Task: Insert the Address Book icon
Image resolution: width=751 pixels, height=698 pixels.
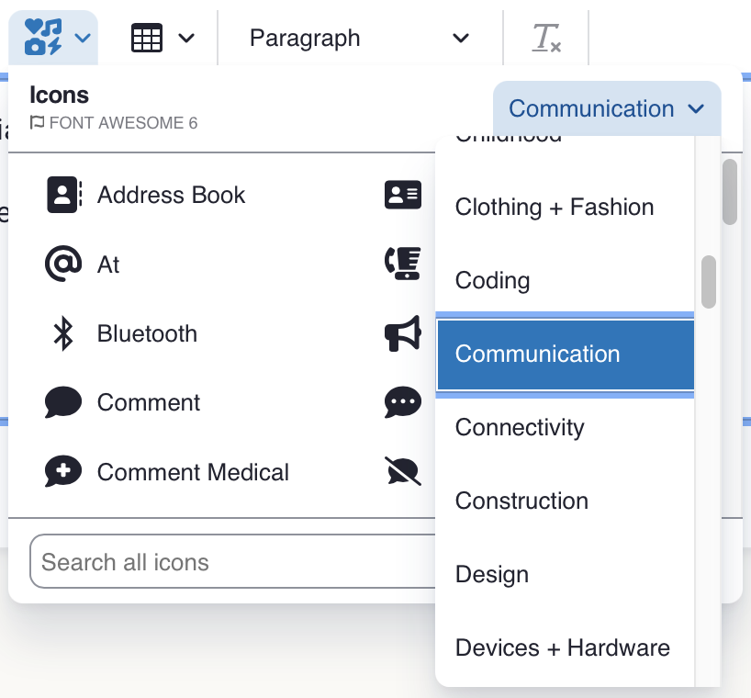Action: point(147,195)
